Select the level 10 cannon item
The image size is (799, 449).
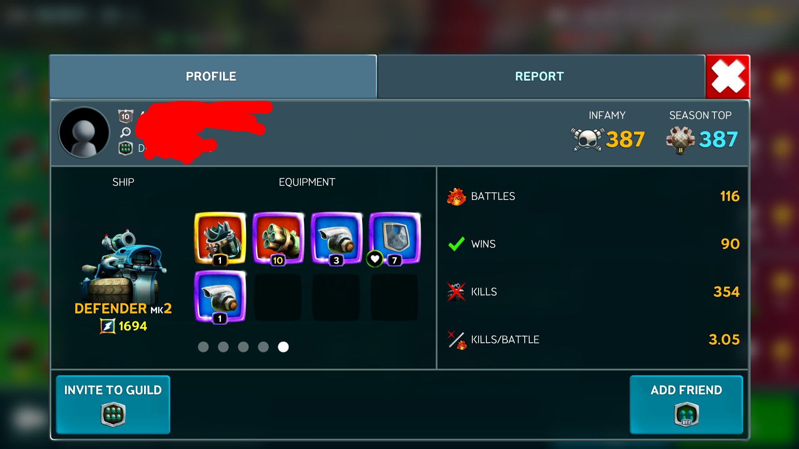click(x=278, y=238)
